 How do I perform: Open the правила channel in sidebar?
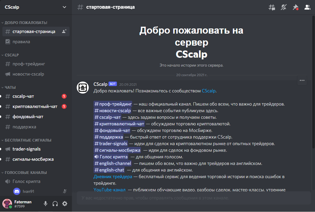tap(36, 42)
